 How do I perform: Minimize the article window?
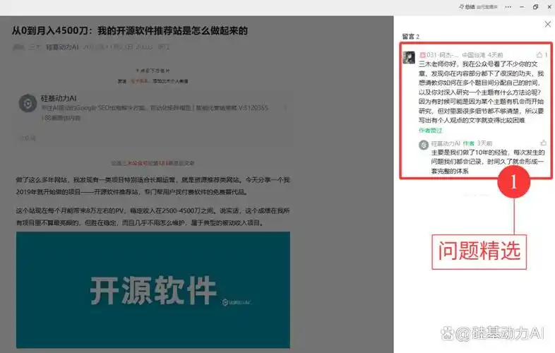point(522,7)
